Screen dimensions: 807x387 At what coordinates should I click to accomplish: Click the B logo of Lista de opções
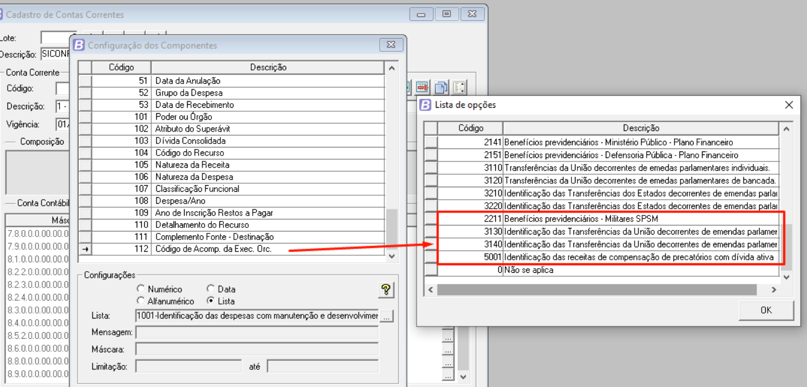point(426,105)
